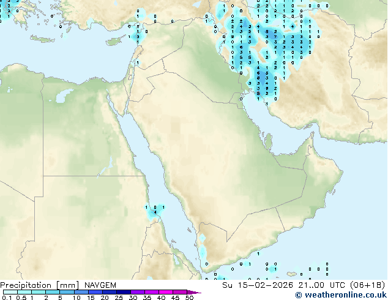Click the legend label '20'

[105, 298]
